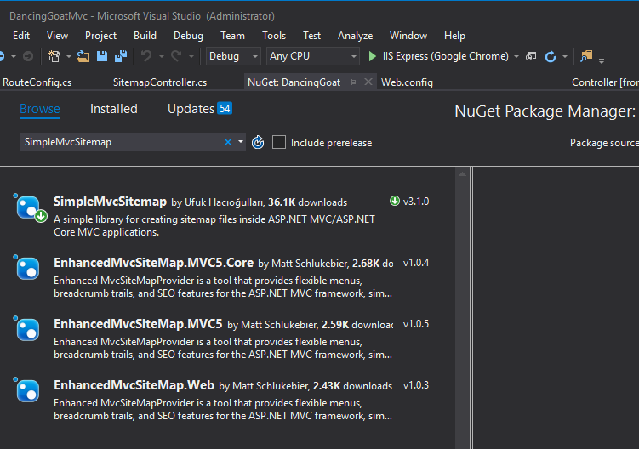Open the Any CPU platform dropdown
639x449 pixels.
(x=312, y=56)
